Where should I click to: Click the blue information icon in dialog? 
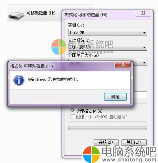click(x=19, y=80)
